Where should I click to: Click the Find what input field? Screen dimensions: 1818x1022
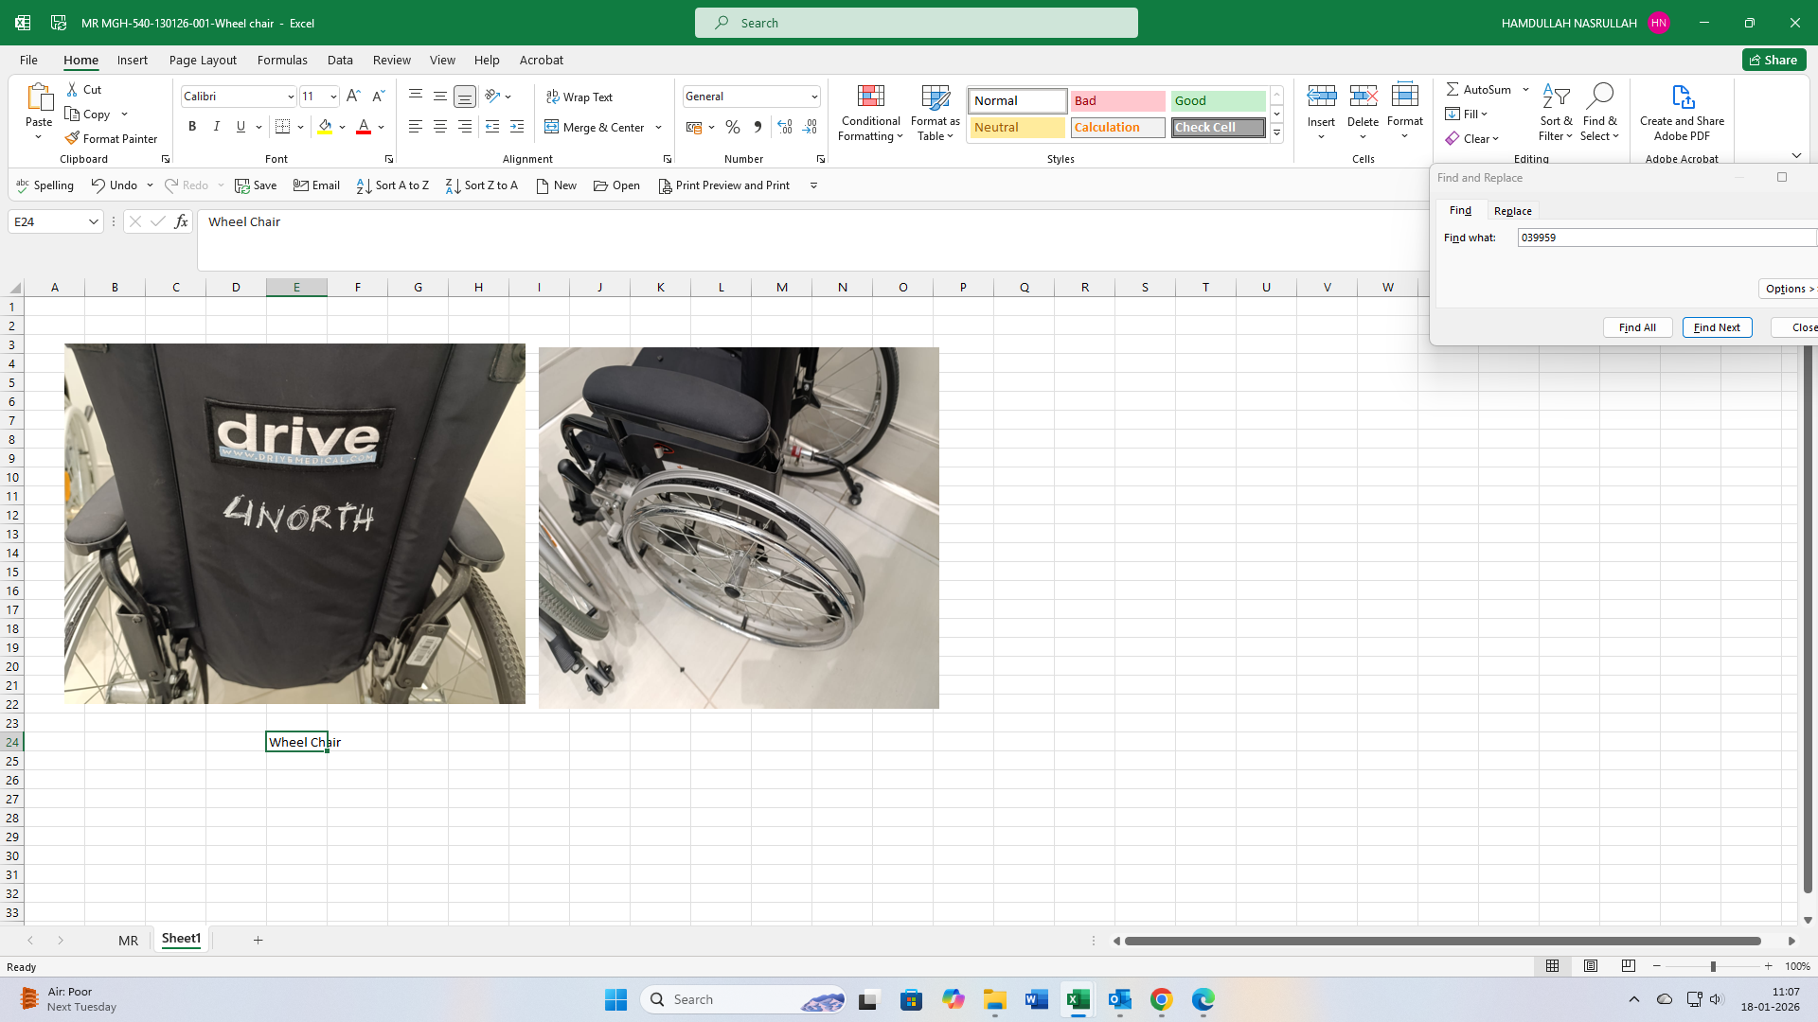click(1666, 238)
